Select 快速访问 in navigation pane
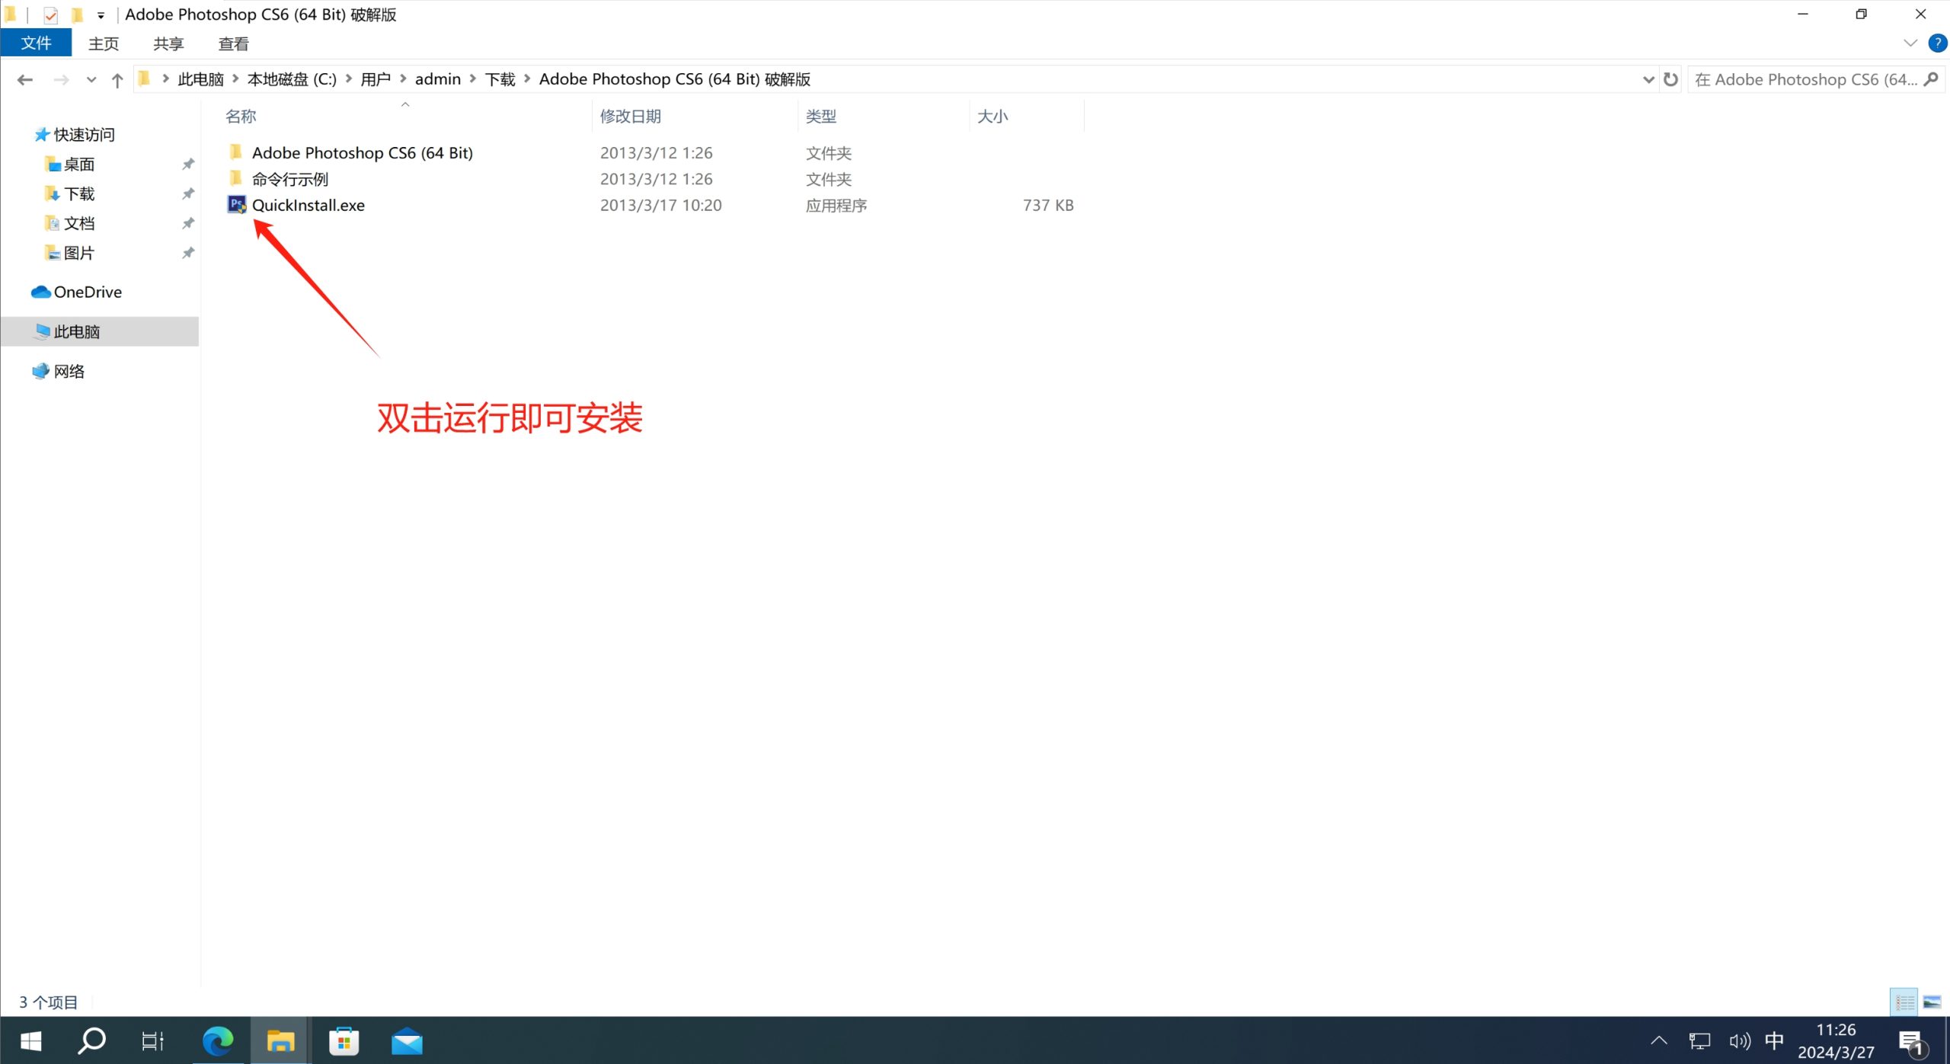This screenshot has height=1064, width=1950. point(84,135)
